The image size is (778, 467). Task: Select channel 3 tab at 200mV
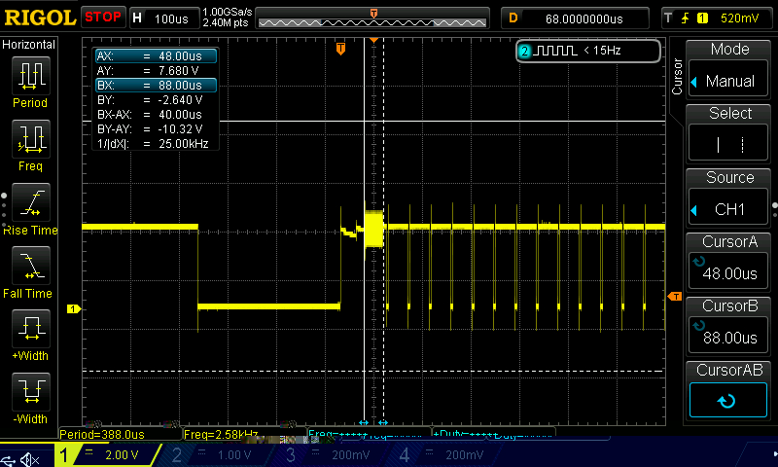pos(329,454)
